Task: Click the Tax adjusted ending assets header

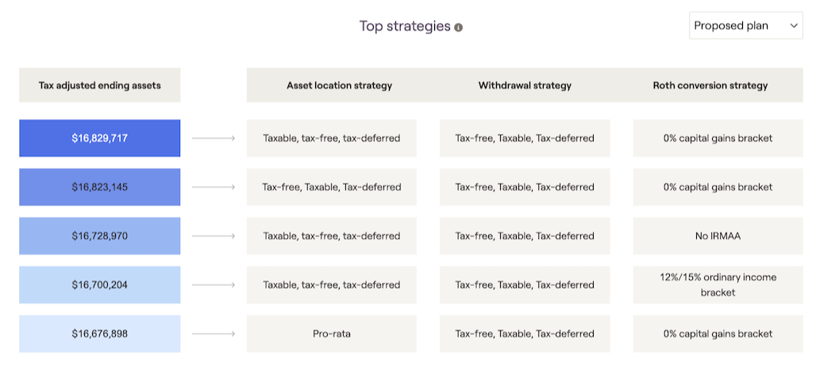Action: (x=99, y=85)
